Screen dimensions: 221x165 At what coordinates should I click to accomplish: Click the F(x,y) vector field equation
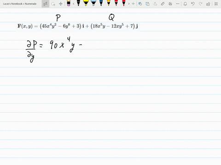coord(78,26)
